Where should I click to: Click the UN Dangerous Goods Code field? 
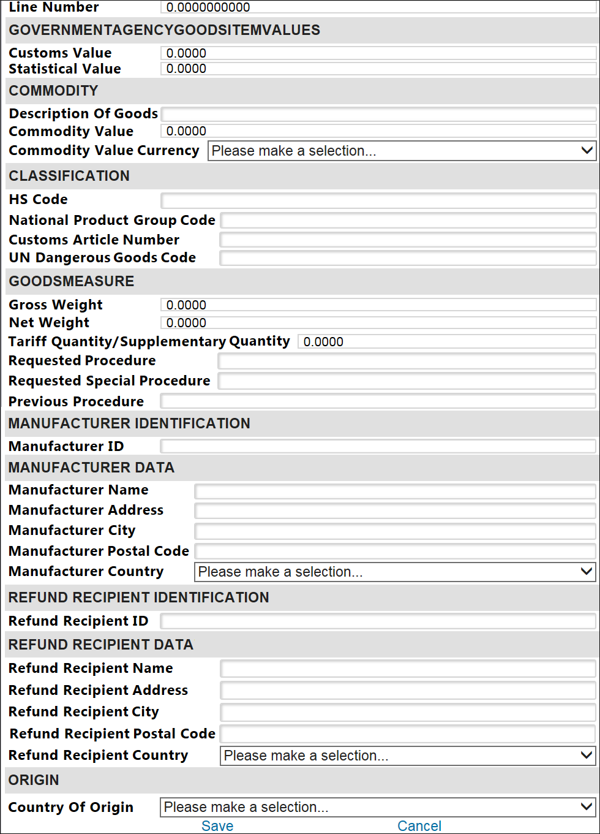coord(408,258)
